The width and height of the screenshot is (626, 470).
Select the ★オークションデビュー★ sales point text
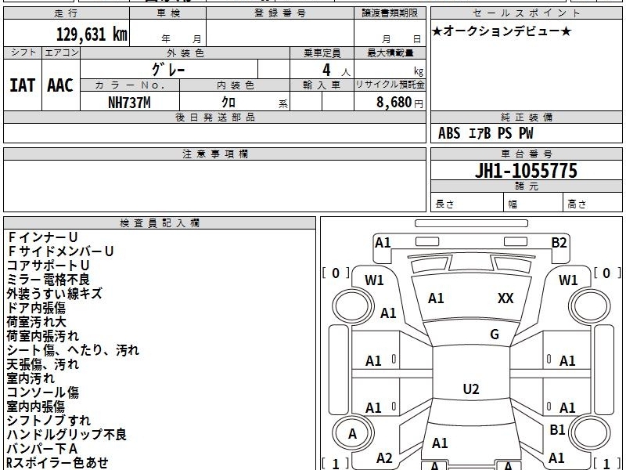[x=502, y=31]
